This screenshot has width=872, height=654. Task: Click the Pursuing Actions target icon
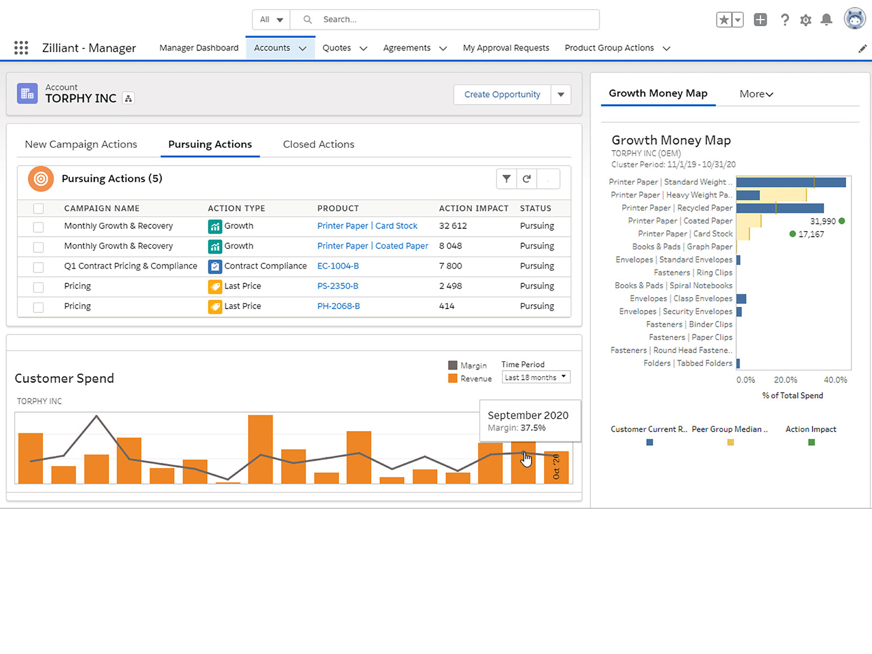pos(41,179)
